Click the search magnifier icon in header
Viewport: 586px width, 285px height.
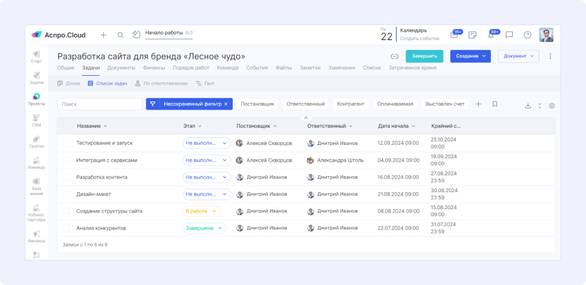(121, 35)
